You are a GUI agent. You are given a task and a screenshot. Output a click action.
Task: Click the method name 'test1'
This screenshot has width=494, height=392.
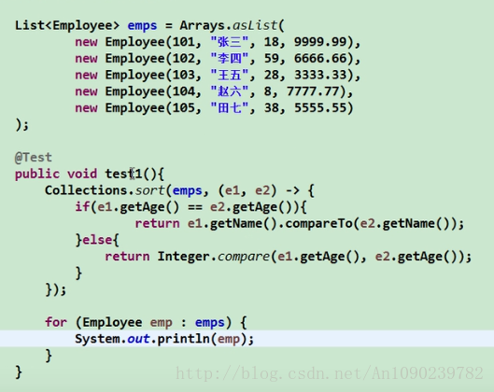(123, 174)
